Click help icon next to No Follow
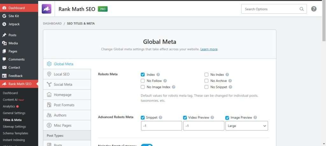Screen dimensions: 326x146 165,81
